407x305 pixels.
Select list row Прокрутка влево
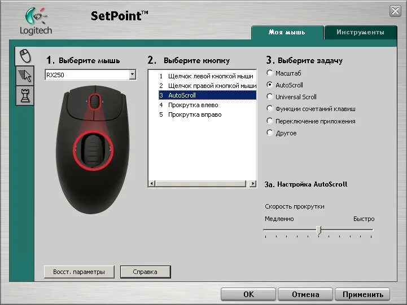tap(207, 105)
